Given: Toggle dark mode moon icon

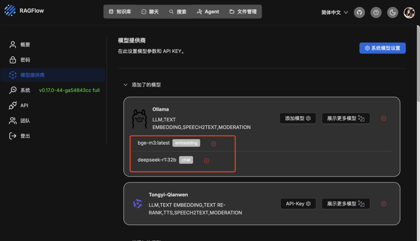Looking at the screenshot, I should pyautogui.click(x=392, y=12).
